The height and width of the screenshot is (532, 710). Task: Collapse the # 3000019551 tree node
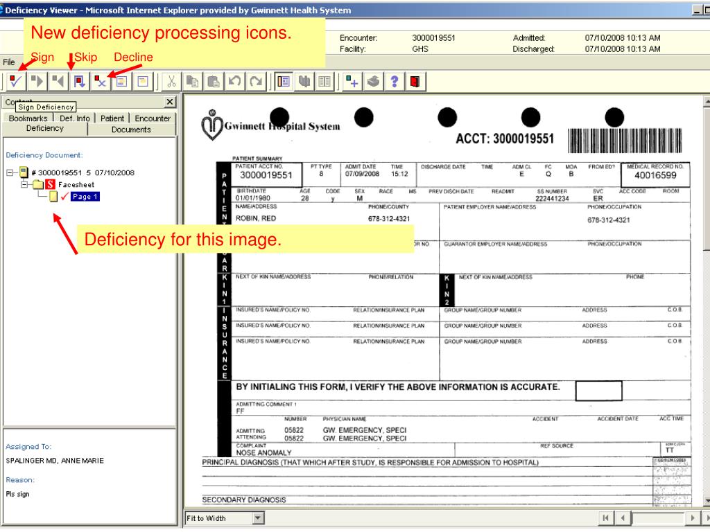10,172
